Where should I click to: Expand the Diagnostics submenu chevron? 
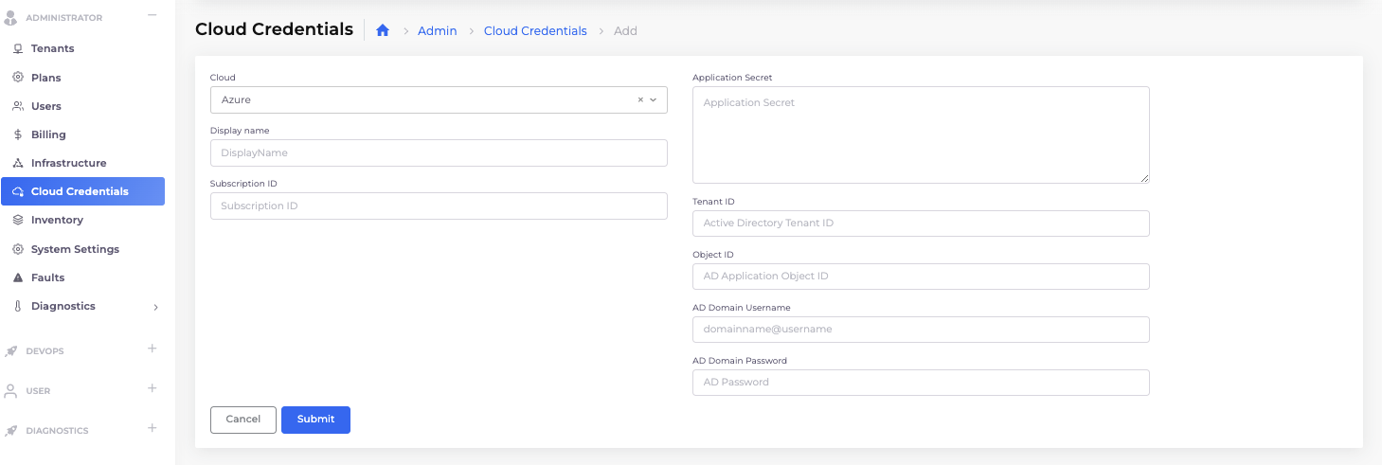pyautogui.click(x=155, y=307)
